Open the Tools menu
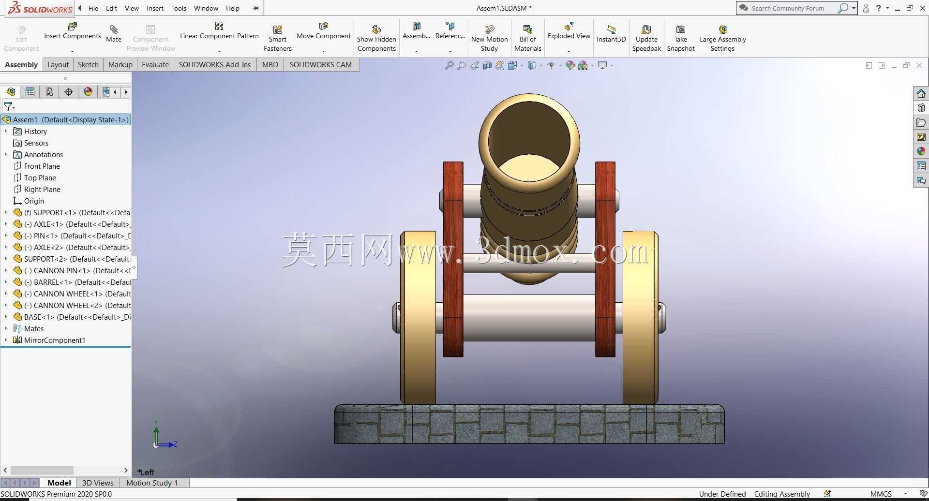This screenshot has width=929, height=501. coord(179,8)
